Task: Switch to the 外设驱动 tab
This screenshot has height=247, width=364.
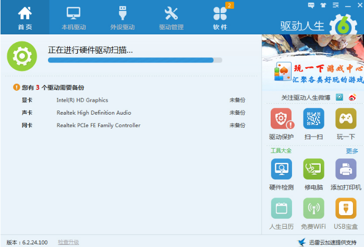Action: [122, 17]
